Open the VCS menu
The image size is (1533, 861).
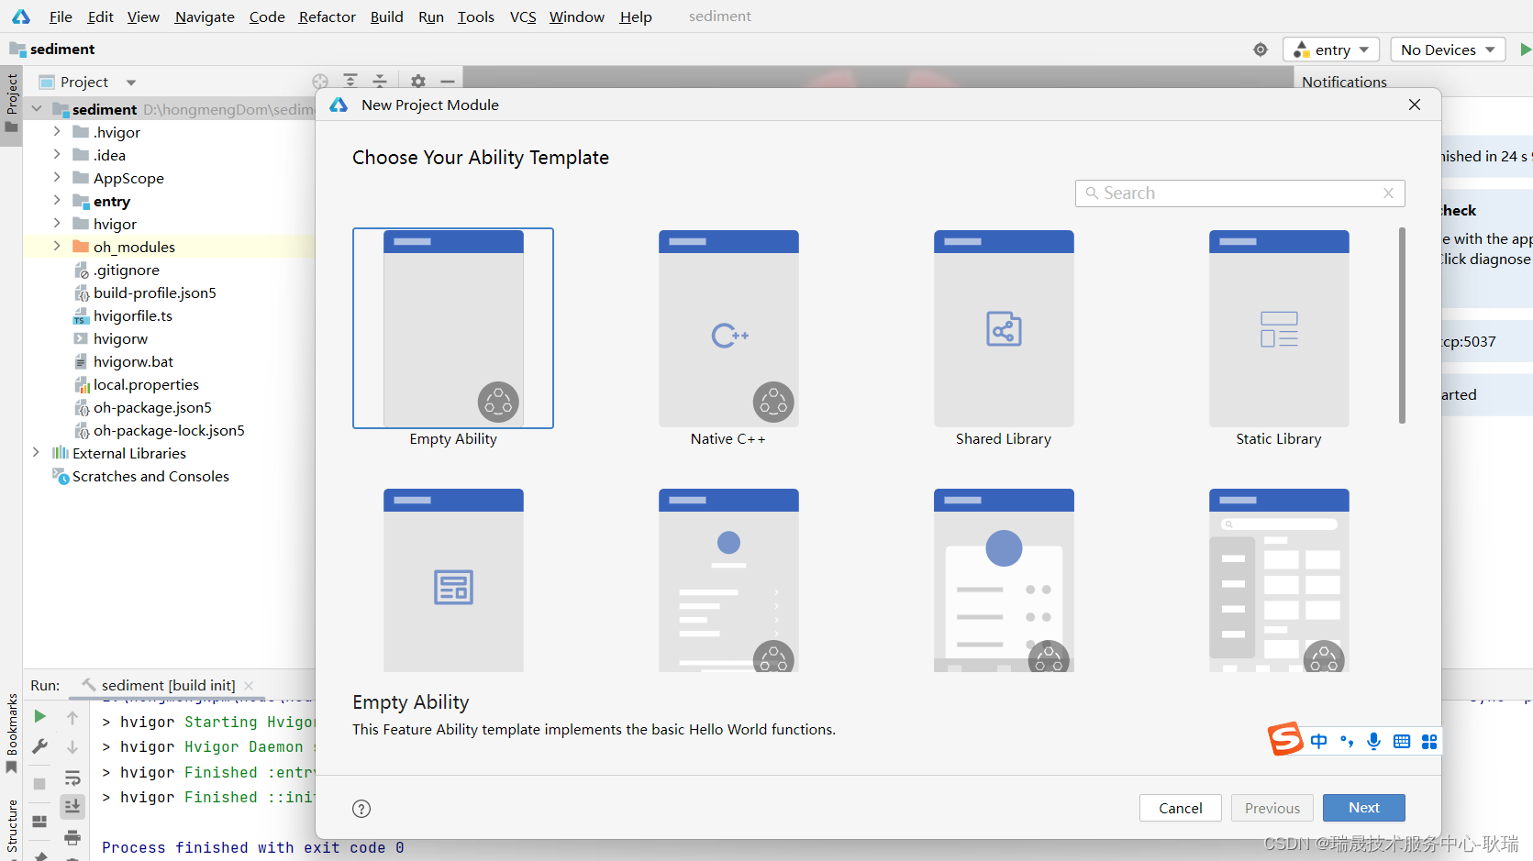pyautogui.click(x=523, y=17)
